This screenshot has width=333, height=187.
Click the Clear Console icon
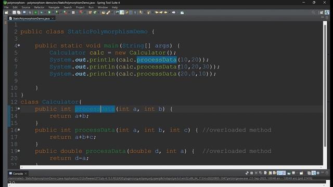point(265,173)
